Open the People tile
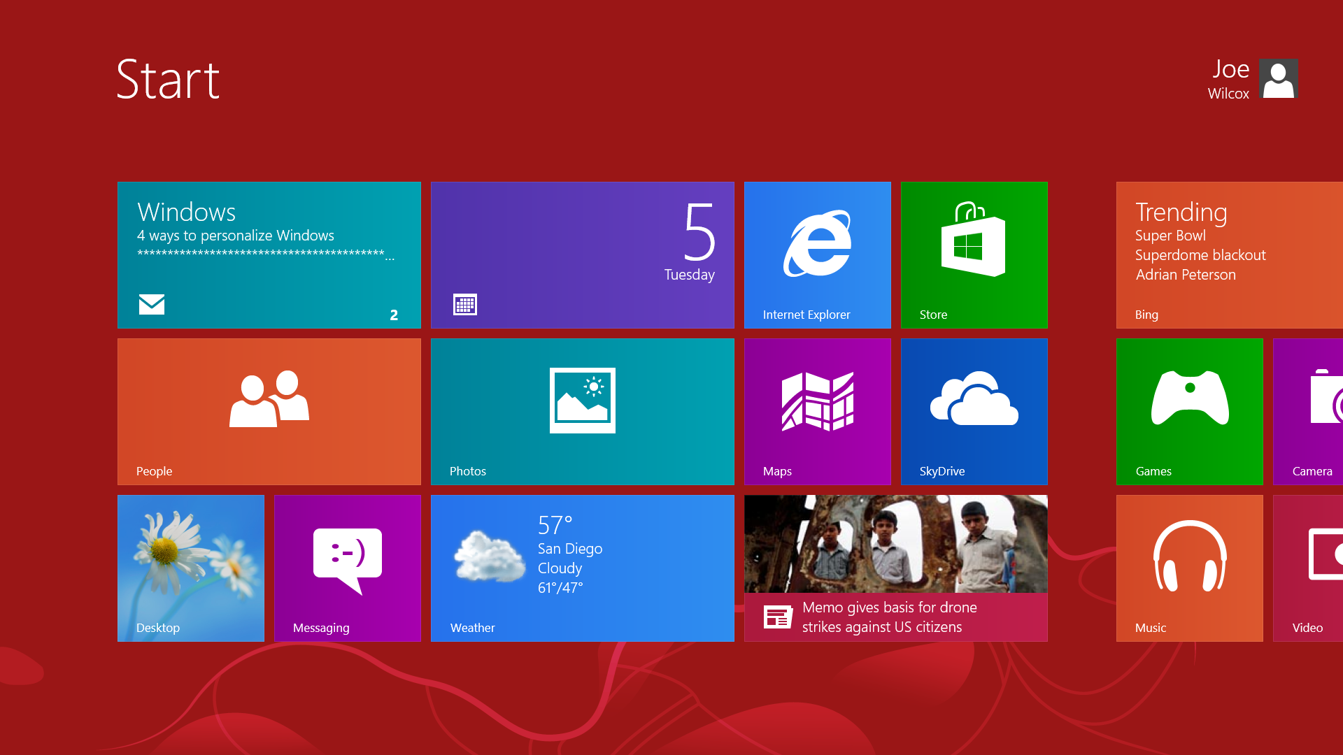Image resolution: width=1343 pixels, height=755 pixels. [269, 411]
